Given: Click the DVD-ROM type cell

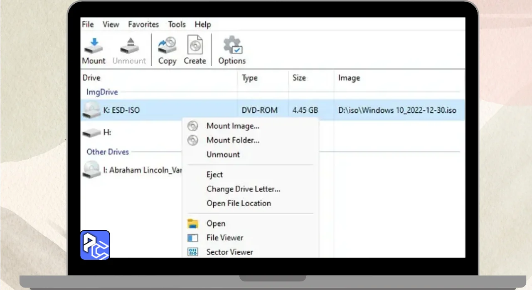Looking at the screenshot, I should 260,111.
